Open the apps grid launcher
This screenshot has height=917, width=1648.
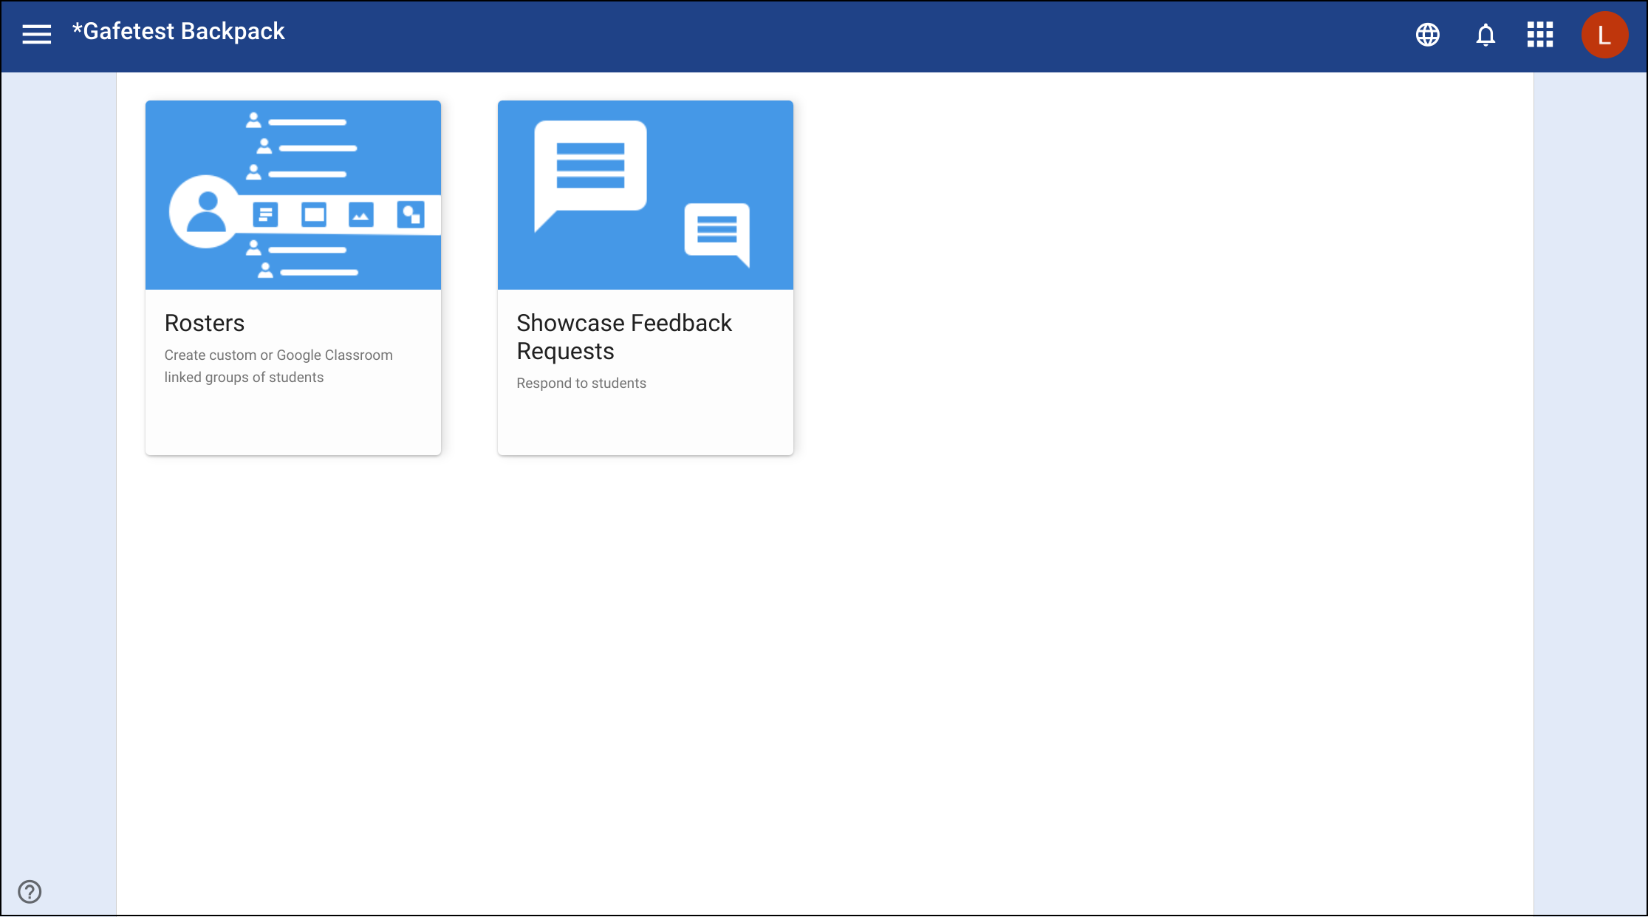1540,35
